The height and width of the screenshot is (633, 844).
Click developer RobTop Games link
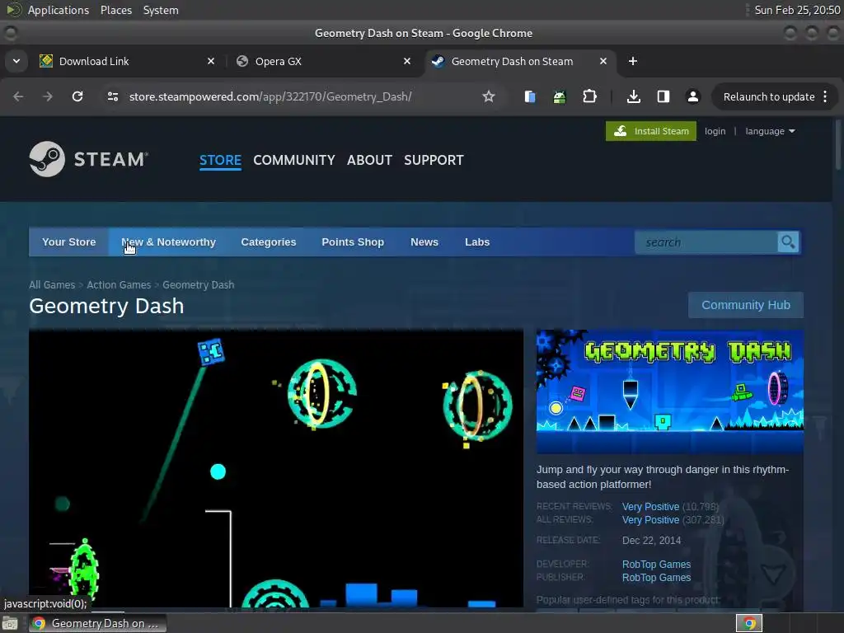pos(656,564)
